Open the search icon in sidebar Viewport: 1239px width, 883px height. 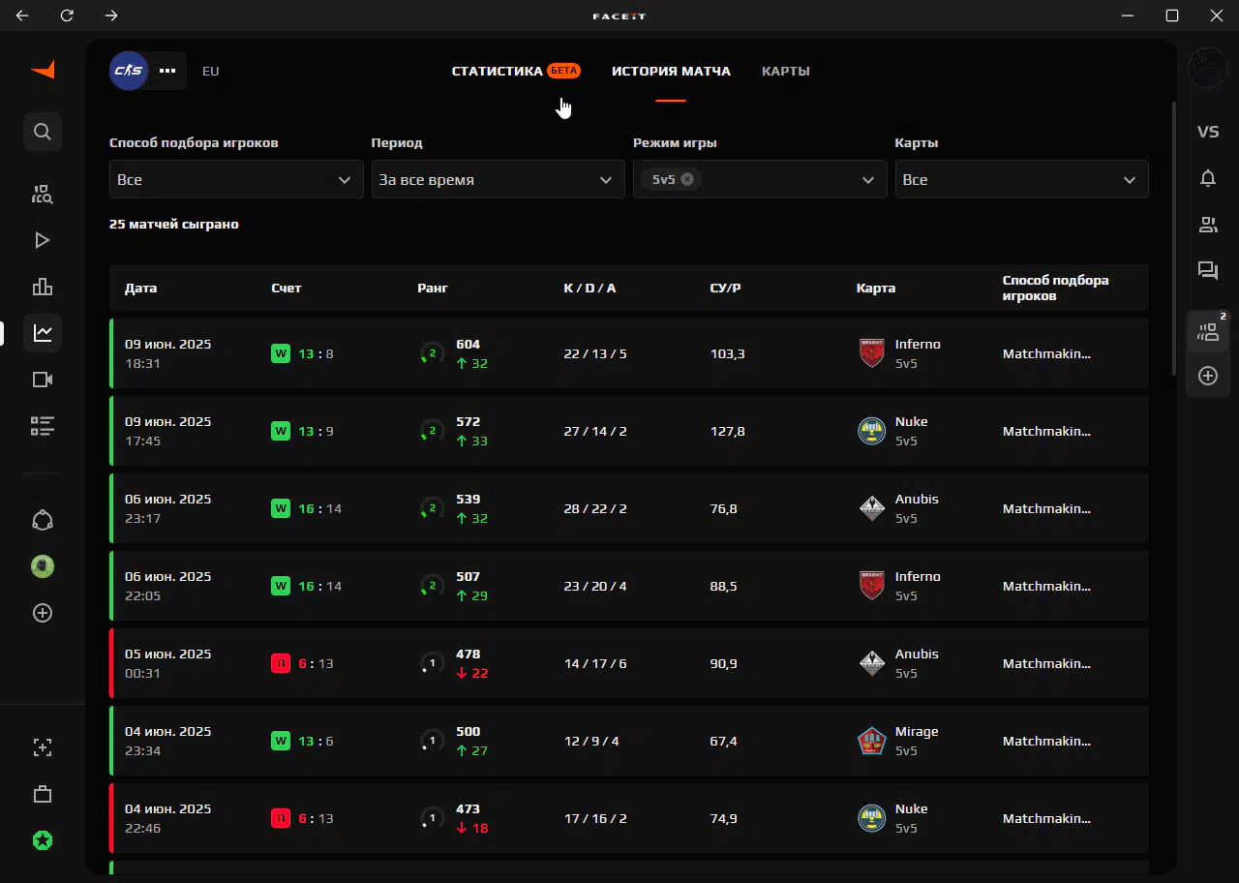(43, 132)
